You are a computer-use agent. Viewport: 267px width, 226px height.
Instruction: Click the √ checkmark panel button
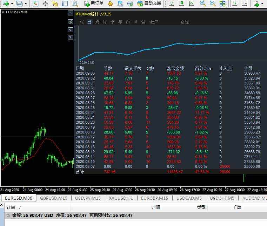point(70,30)
